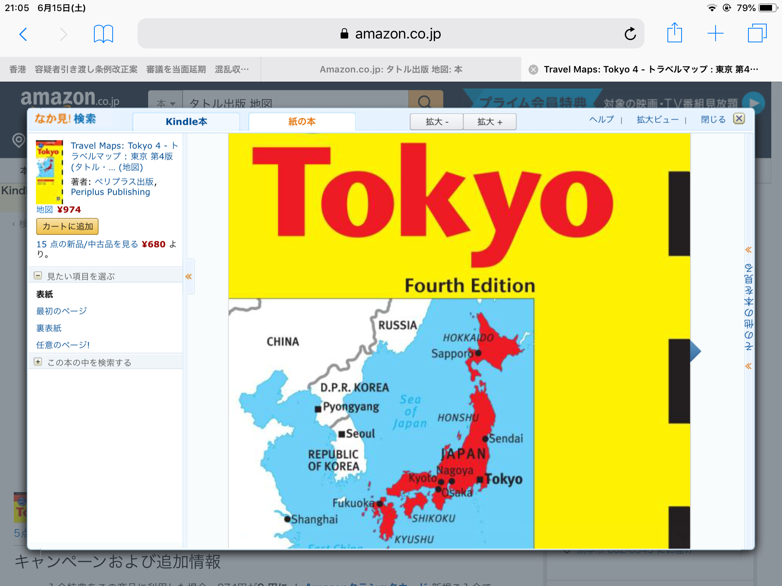
Task: Open the delivery location pin icon
Action: (18, 140)
